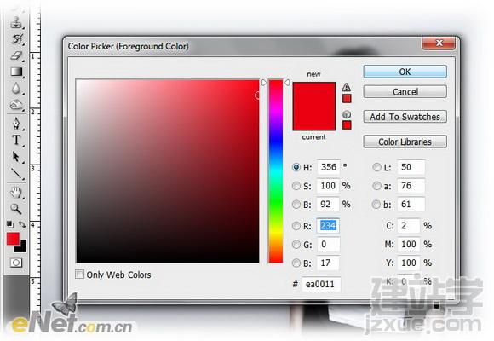
Task: Select the Clone Stamp tool
Action: click(x=16, y=22)
